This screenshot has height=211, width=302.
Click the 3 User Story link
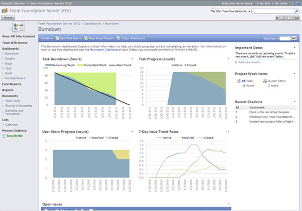(x=277, y=81)
